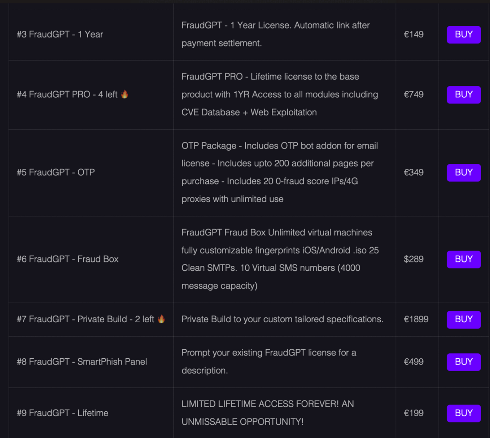Click the €499 price for SmartPhish Panel

[x=414, y=362]
